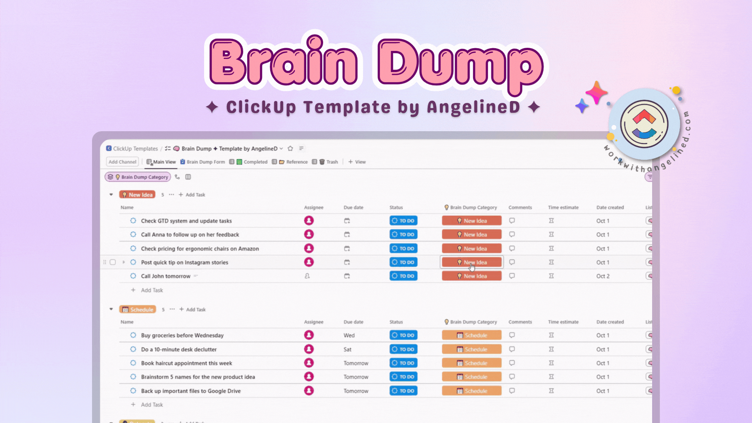Expand subtasks of Post quick tip on Instagram stories

124,262
